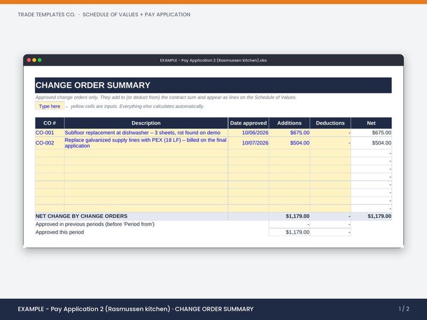Image resolution: width=427 pixels, height=320 pixels.
Task: Click the yellow 'Type here' input cell
Action: click(x=49, y=106)
